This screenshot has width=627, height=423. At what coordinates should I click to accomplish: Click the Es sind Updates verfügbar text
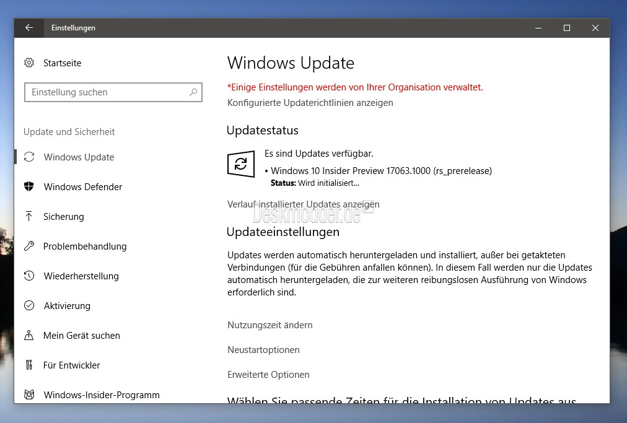pyautogui.click(x=318, y=154)
